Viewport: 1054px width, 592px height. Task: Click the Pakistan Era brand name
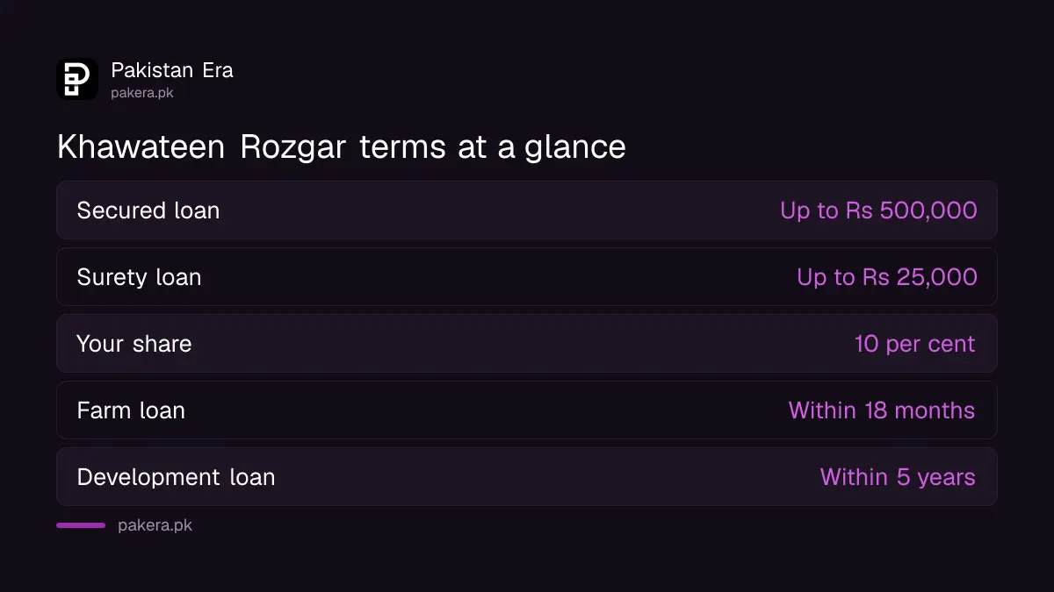click(x=172, y=70)
